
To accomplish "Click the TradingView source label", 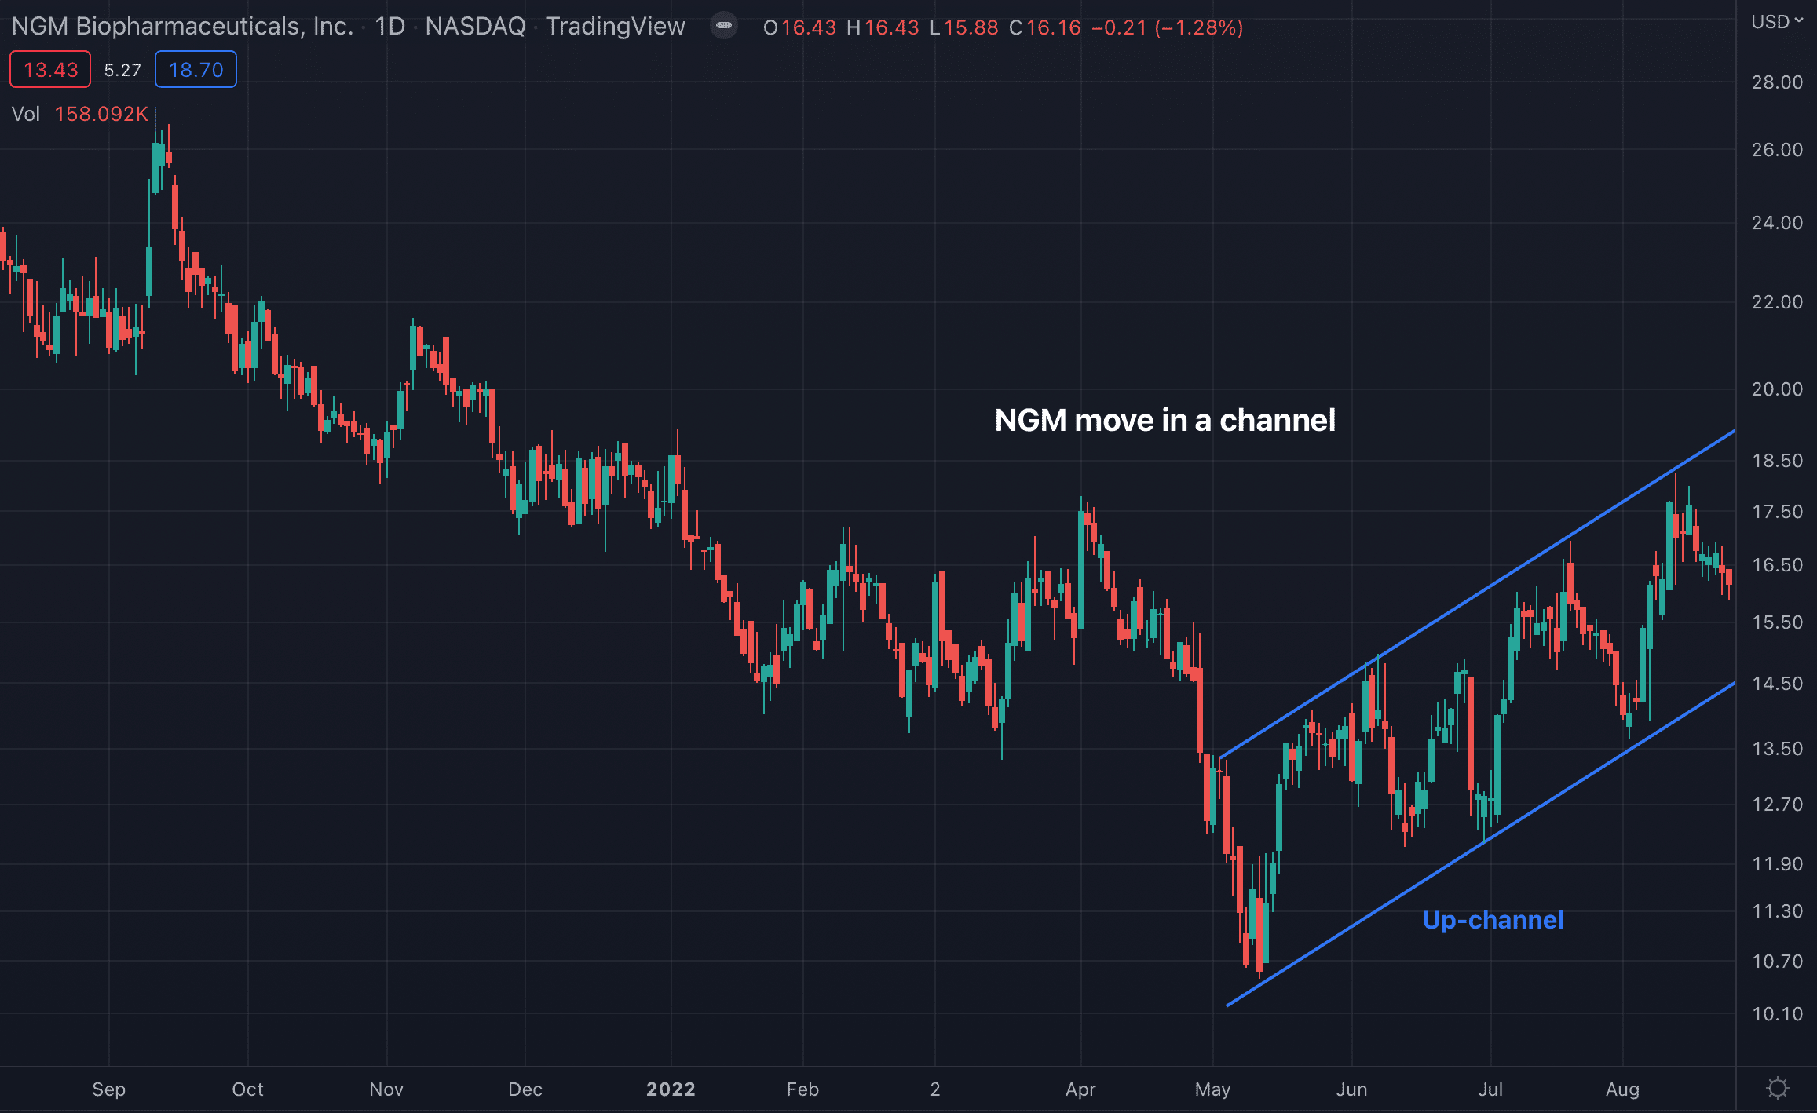I will pos(616,27).
